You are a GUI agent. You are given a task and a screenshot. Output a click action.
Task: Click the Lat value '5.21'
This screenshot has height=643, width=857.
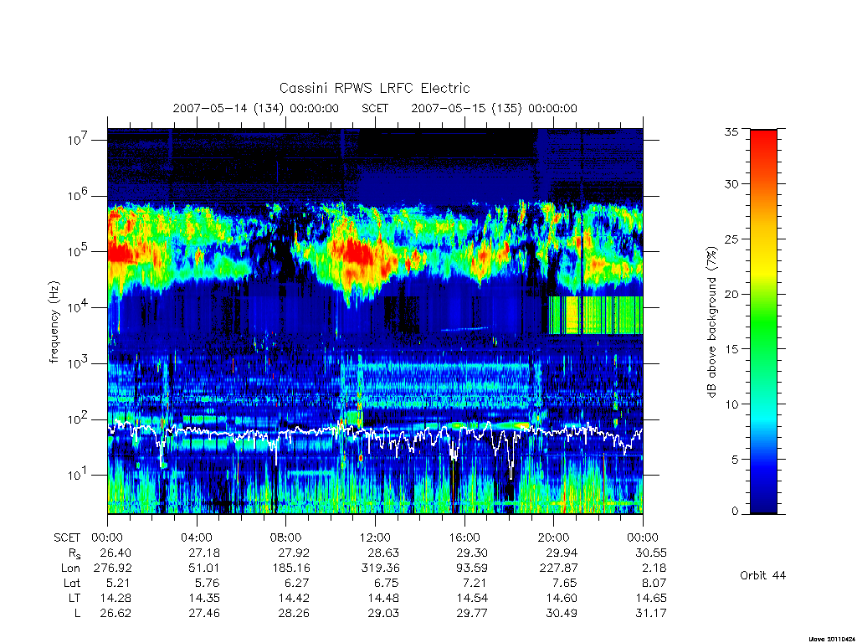(x=119, y=583)
